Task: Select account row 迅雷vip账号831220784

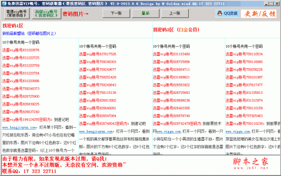Action: click(x=21, y=73)
